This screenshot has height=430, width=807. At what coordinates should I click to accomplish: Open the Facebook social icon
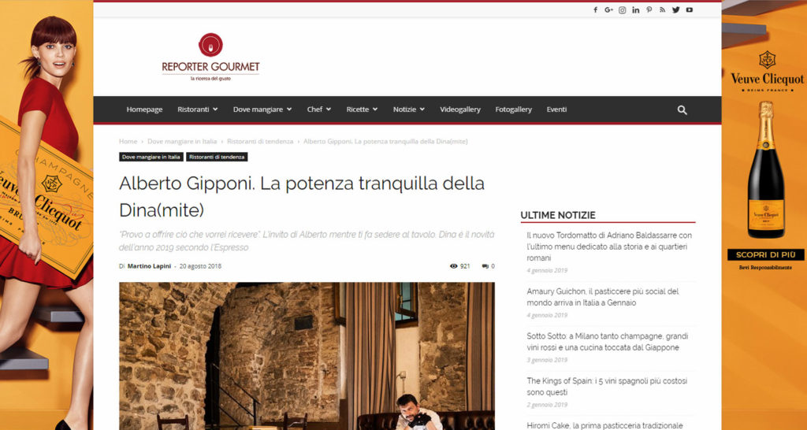click(x=596, y=9)
